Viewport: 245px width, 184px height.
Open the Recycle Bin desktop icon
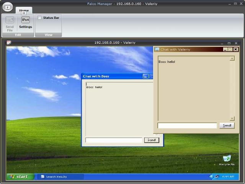[x=227, y=160]
